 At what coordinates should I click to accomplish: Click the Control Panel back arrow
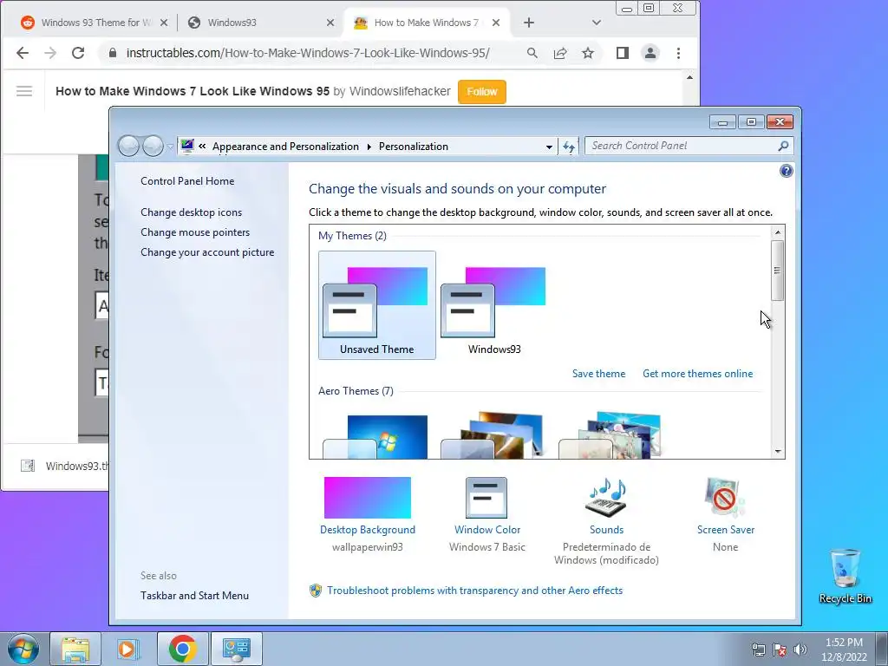[x=128, y=146]
